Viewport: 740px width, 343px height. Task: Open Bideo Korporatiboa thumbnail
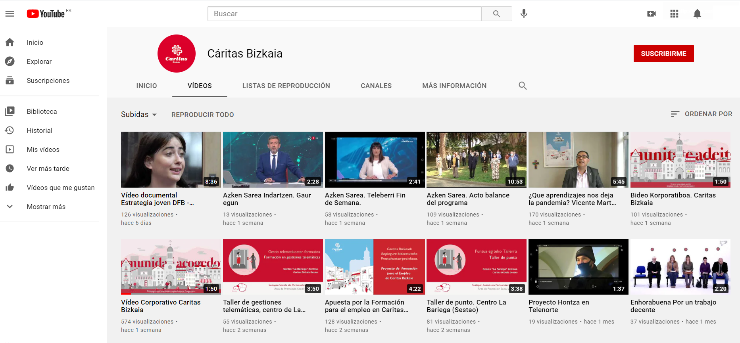click(x=680, y=160)
